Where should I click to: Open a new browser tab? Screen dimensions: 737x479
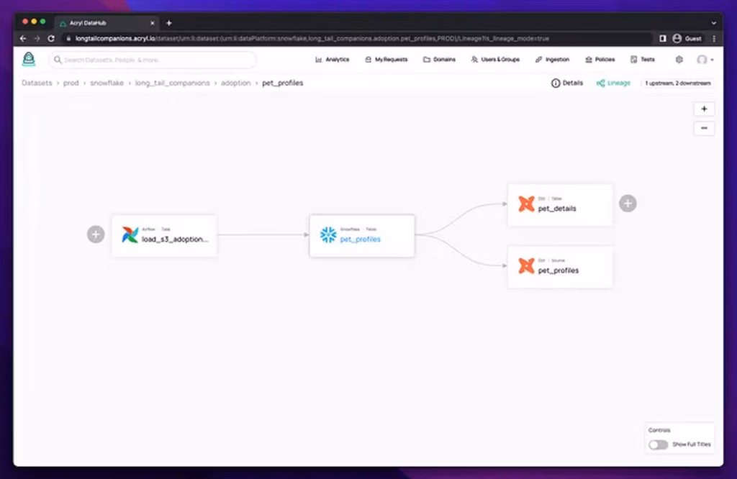169,22
